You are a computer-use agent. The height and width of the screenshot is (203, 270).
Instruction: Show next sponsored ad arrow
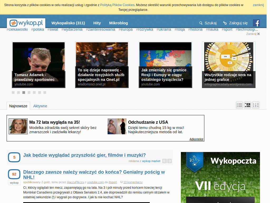click(x=170, y=161)
